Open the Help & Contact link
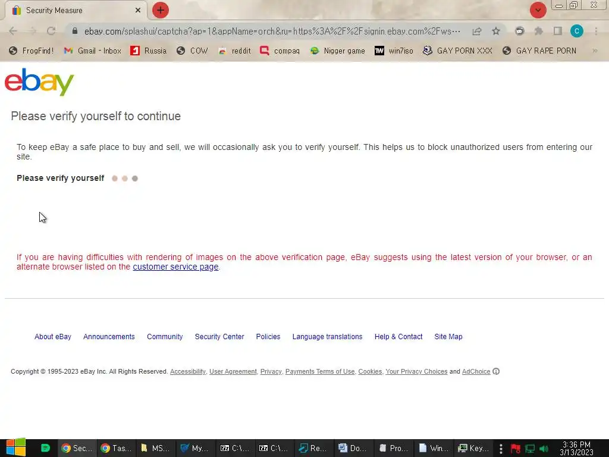 398,337
